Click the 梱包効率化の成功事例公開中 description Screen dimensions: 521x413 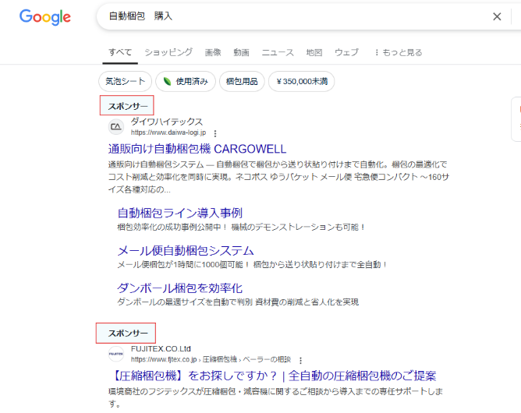pyautogui.click(x=241, y=227)
